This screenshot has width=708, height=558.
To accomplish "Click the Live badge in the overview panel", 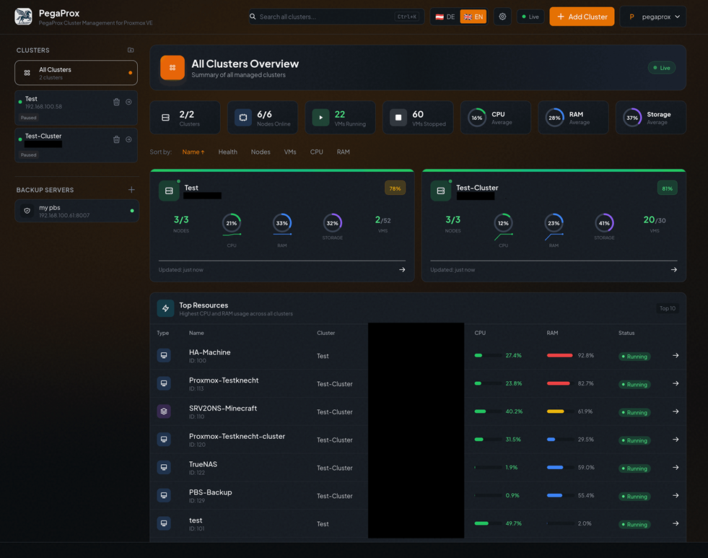I will pyautogui.click(x=662, y=68).
